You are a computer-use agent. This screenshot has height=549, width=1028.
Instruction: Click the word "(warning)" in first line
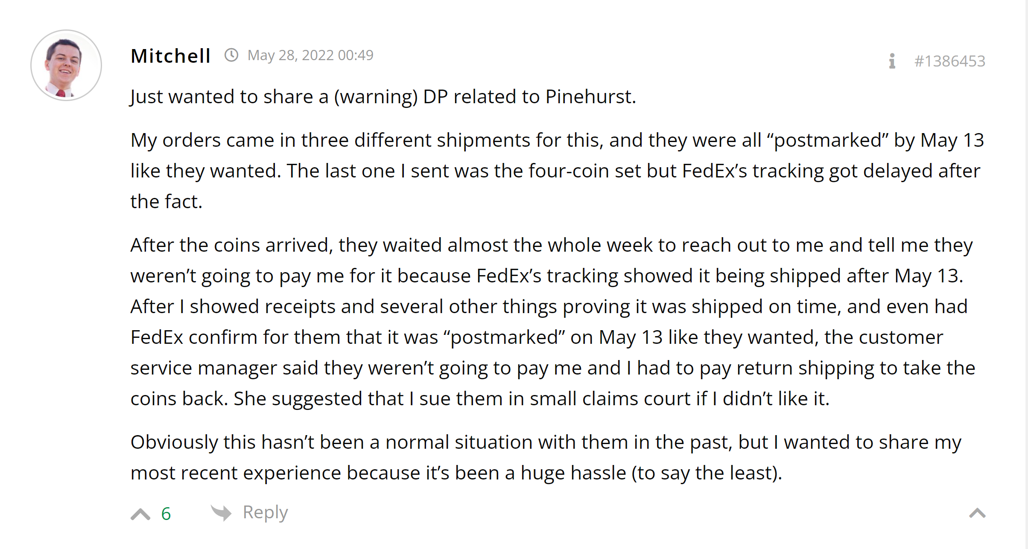coord(376,96)
